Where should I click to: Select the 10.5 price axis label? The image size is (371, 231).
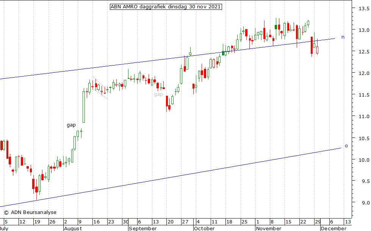364,138
